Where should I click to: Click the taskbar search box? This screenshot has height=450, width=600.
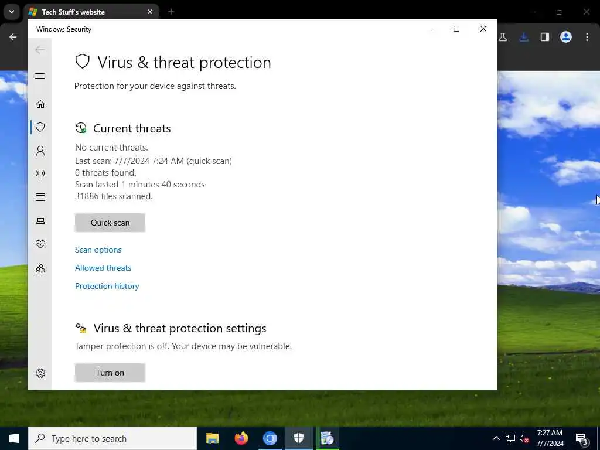click(x=112, y=438)
